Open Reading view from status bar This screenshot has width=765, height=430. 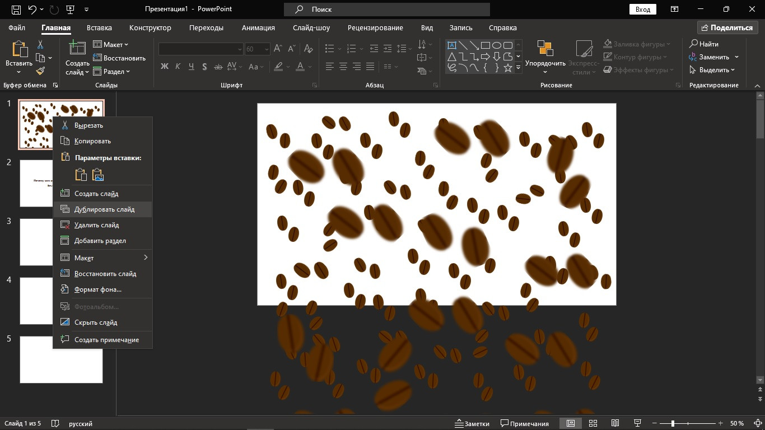point(615,423)
